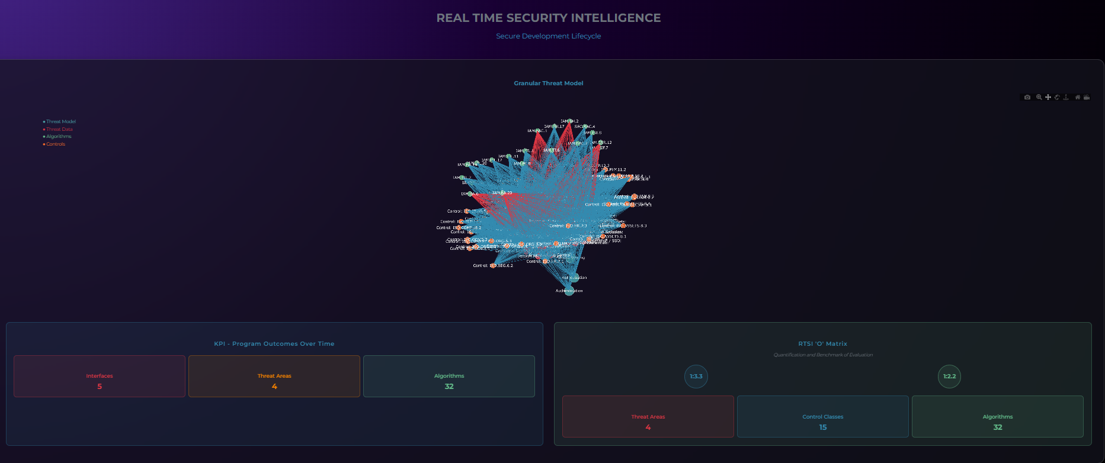Select the orange Threat Areas KPI card
1105x463 pixels.
tap(274, 376)
